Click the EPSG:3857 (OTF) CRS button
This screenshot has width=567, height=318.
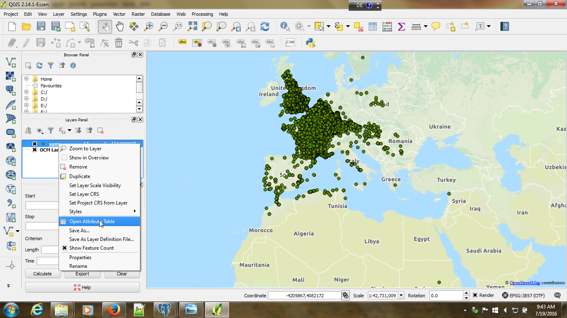point(523,296)
